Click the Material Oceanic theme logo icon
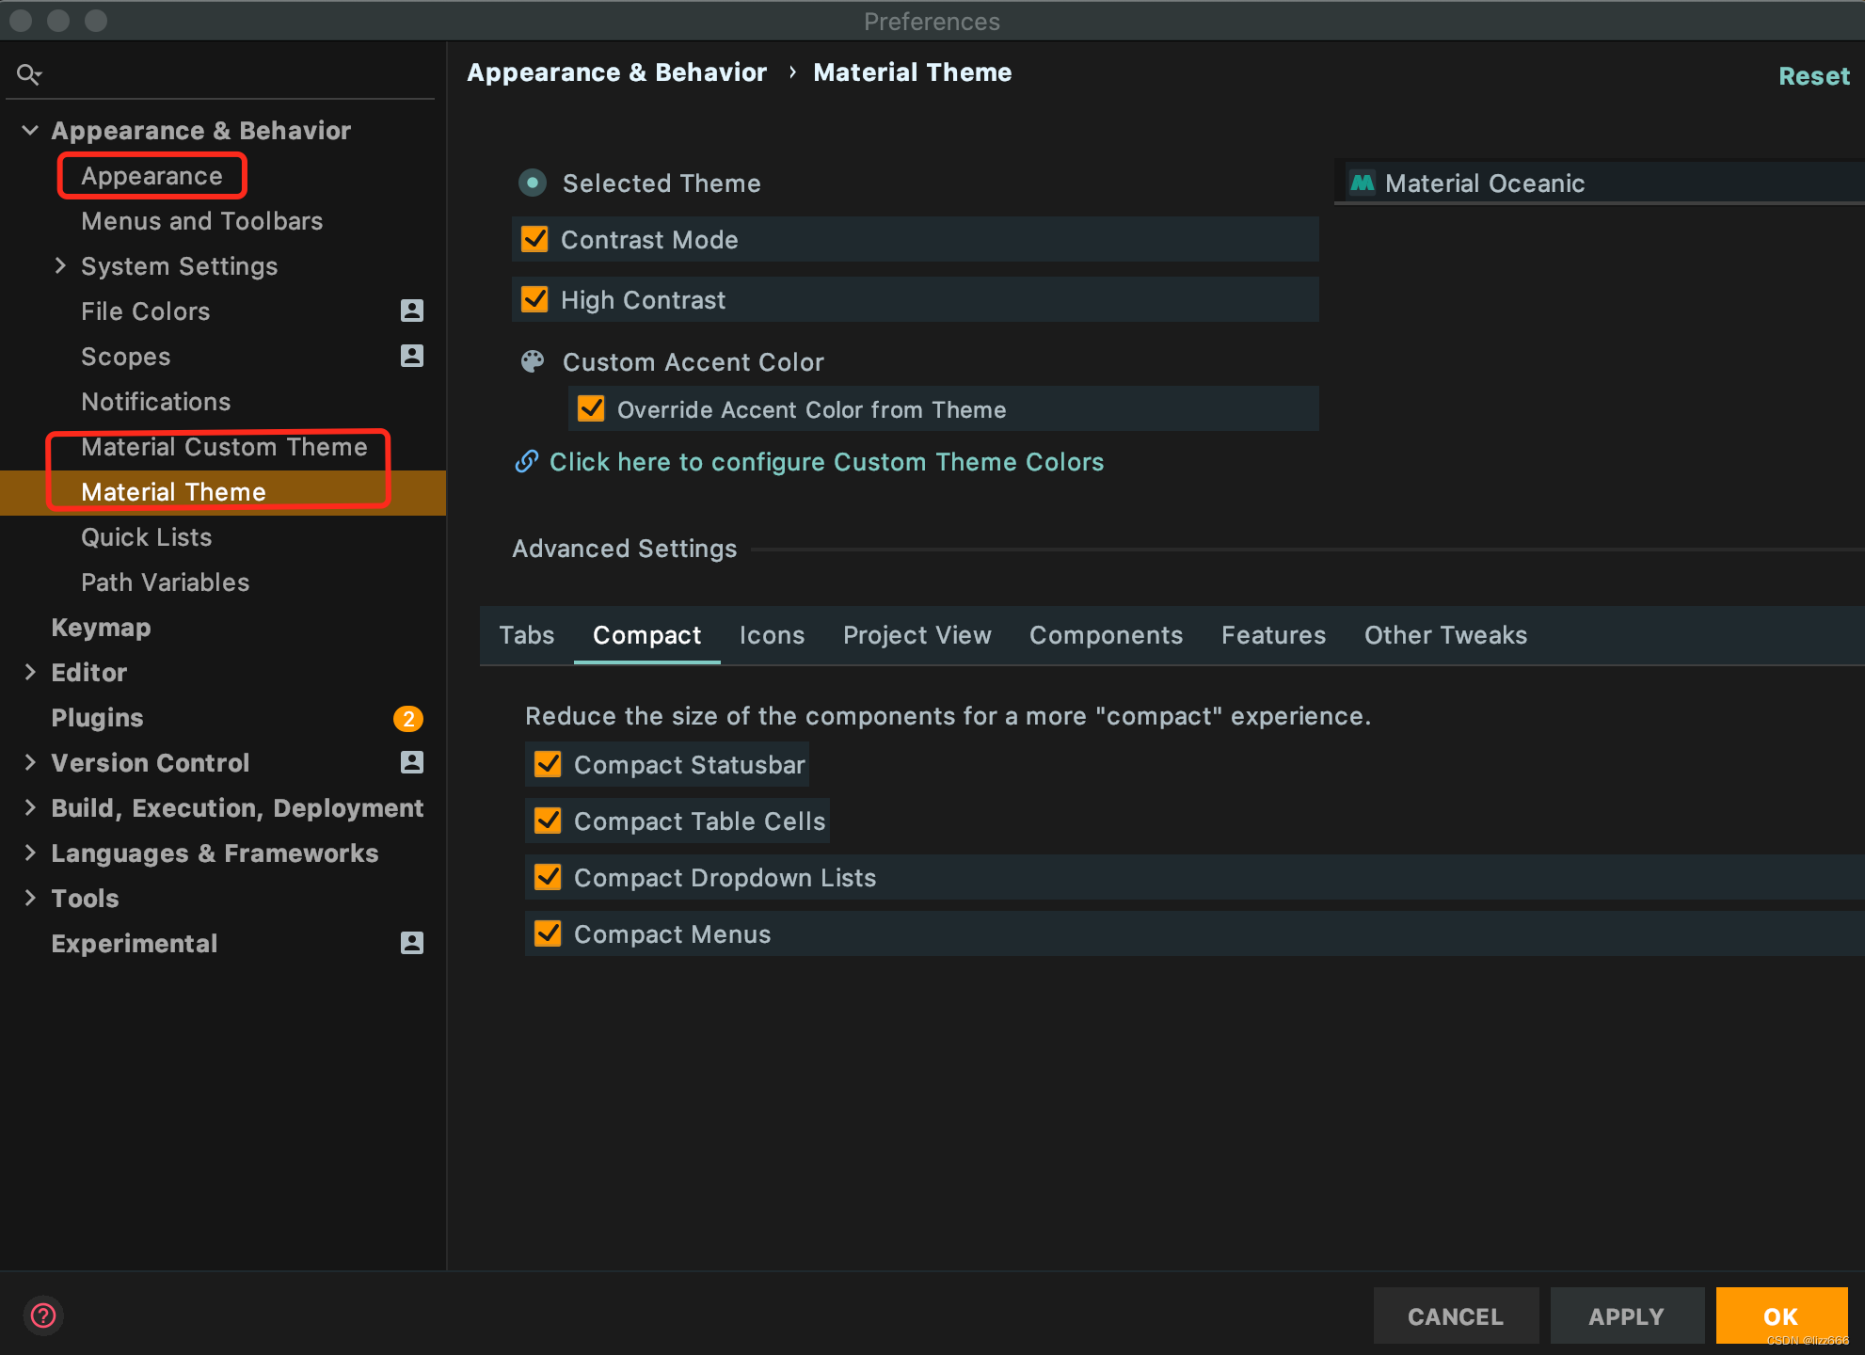The height and width of the screenshot is (1355, 1865). pos(1362,183)
